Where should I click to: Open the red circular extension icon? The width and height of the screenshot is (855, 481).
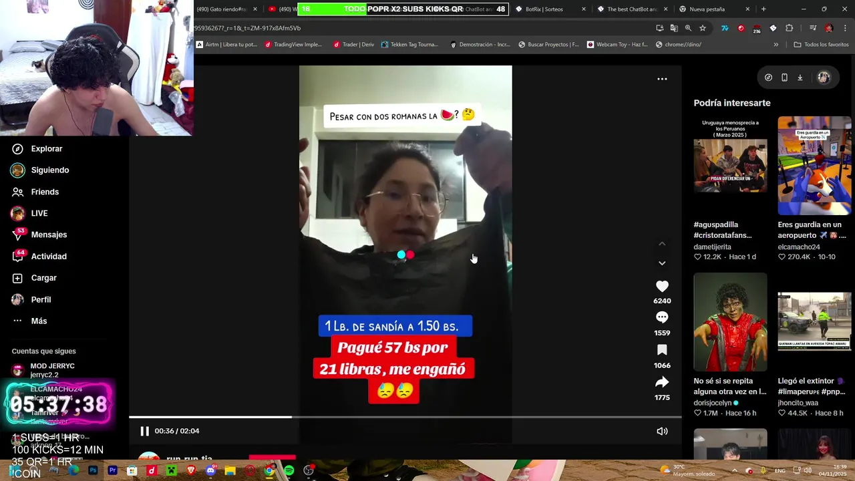tap(741, 28)
